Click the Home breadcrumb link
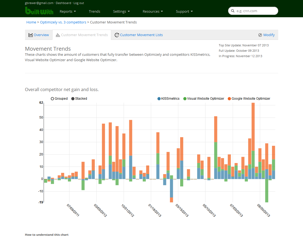 [31, 22]
